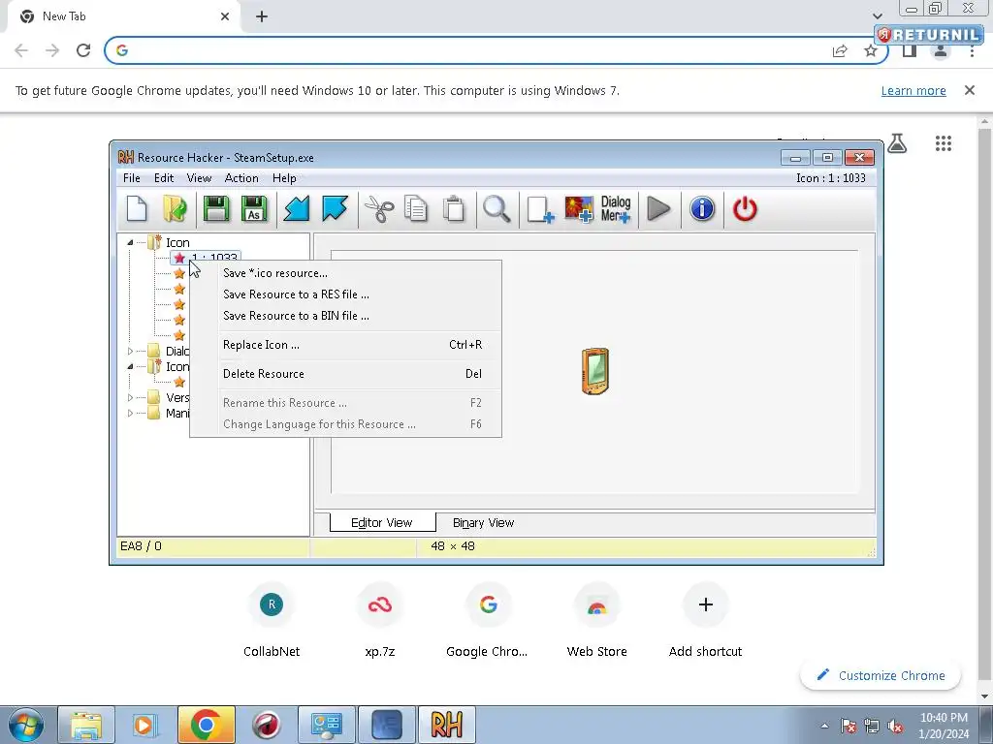Open Chrome tab search chevron
The image size is (993, 744).
[x=877, y=15]
